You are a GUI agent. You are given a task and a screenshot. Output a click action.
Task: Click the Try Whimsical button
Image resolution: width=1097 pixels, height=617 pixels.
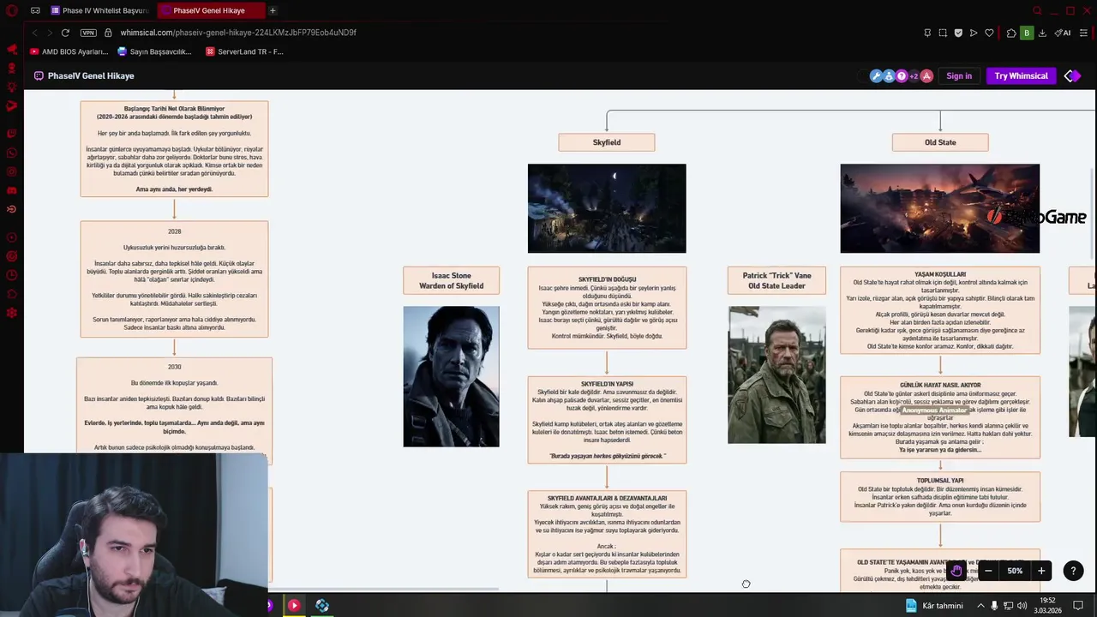(x=1021, y=75)
